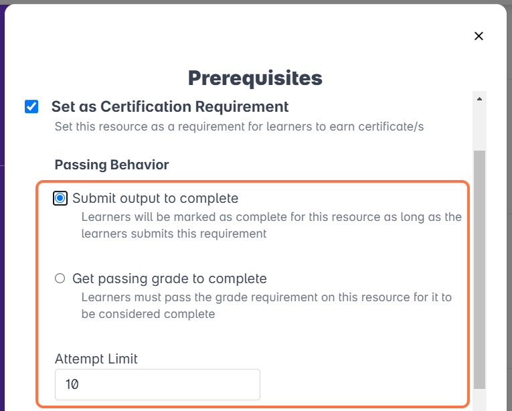Click the dimmed backdrop right of the dialog
Viewport: 512px width, 411px height.
509,201
